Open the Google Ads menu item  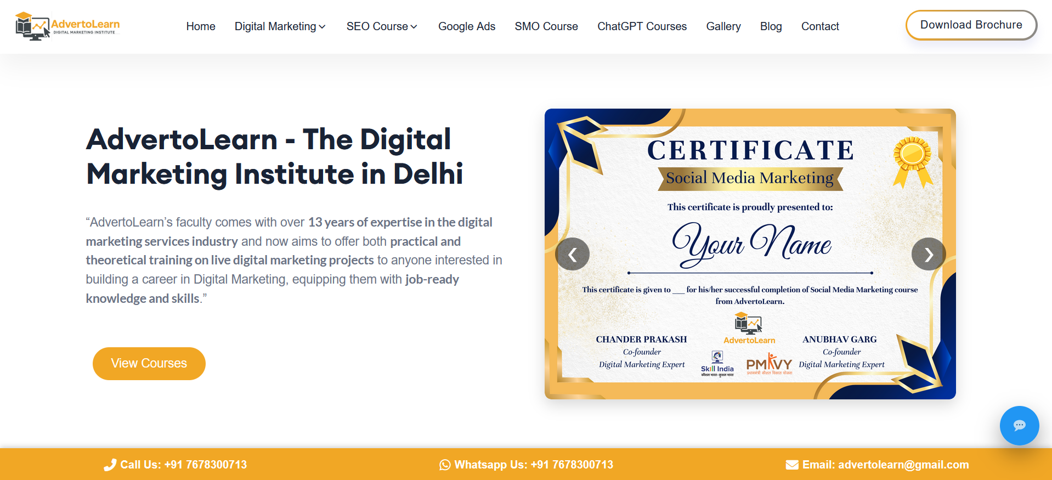point(467,26)
